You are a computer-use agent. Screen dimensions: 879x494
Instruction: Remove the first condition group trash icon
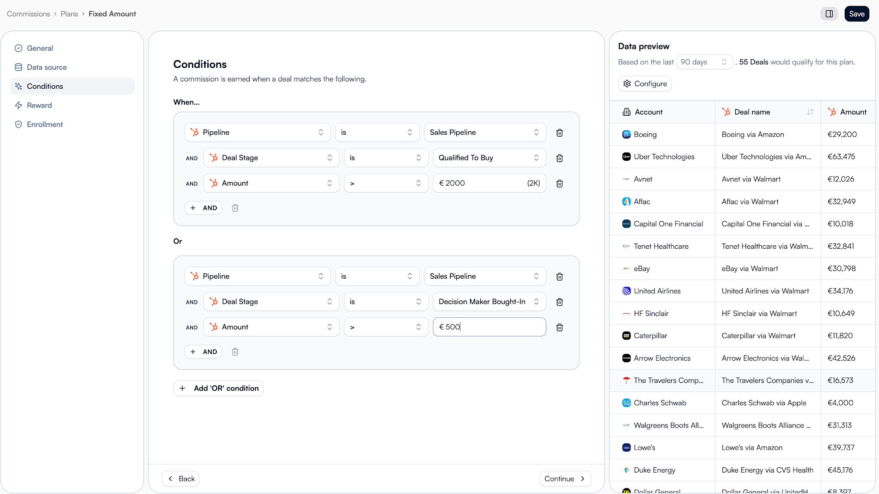[x=235, y=208]
